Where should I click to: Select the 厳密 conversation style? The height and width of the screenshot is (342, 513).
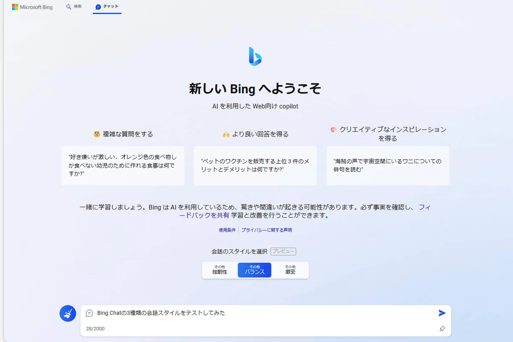pos(290,270)
